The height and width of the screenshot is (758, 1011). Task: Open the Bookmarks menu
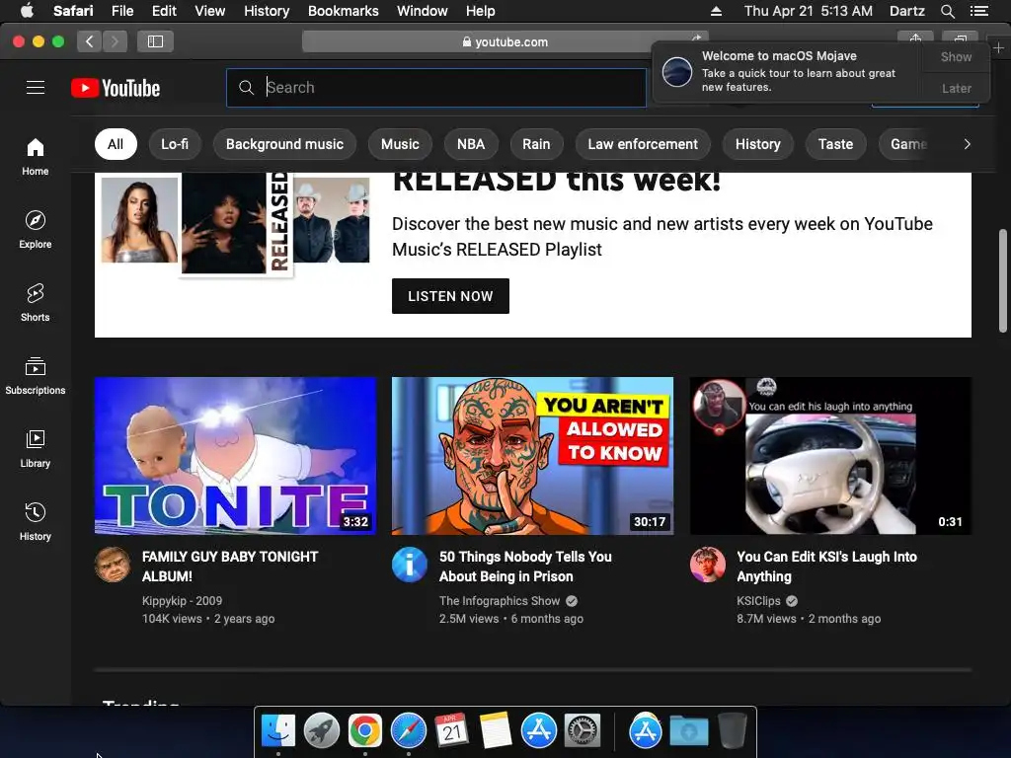pos(343,11)
